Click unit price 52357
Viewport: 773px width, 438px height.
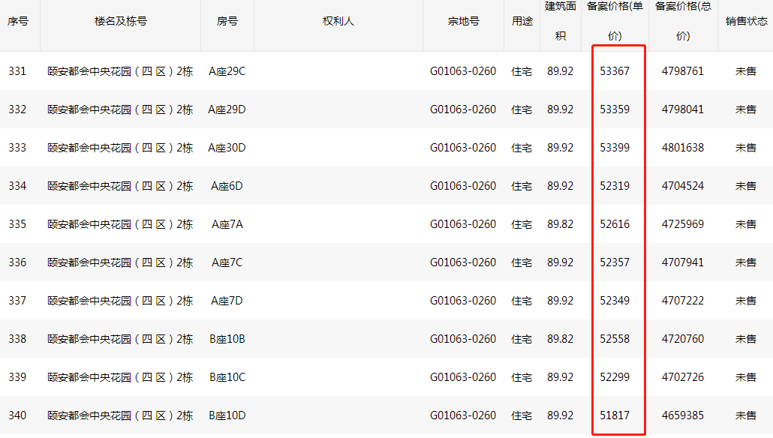(615, 262)
